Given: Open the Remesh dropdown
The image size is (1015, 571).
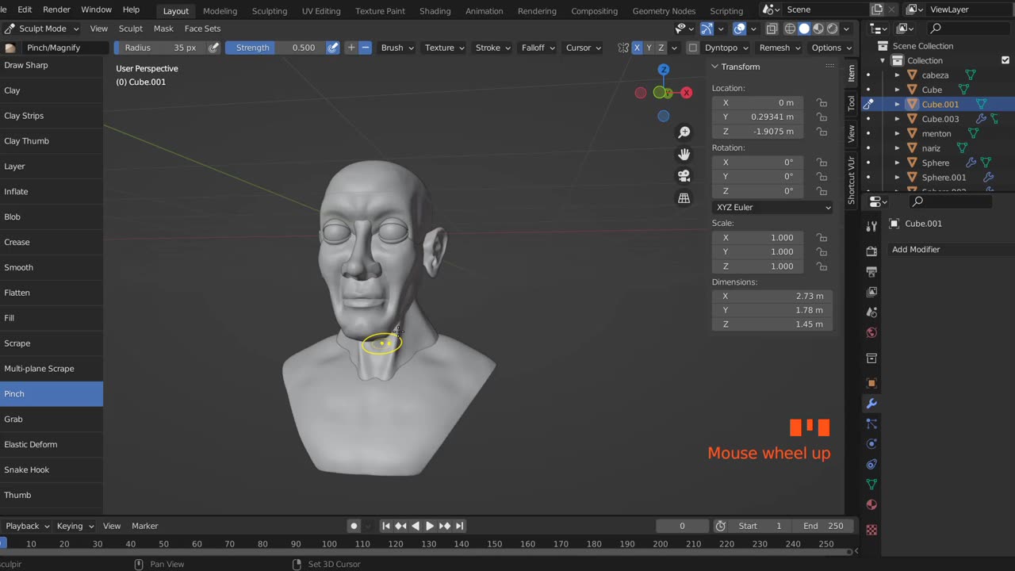Looking at the screenshot, I should (779, 48).
